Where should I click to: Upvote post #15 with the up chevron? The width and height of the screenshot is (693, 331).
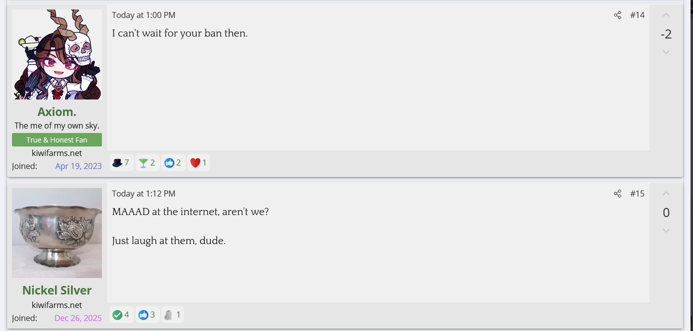click(666, 194)
